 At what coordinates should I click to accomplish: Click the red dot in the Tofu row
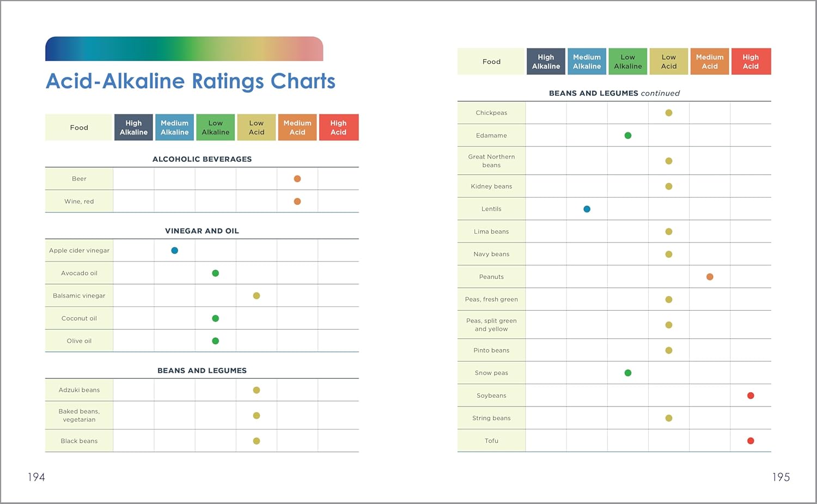point(751,441)
